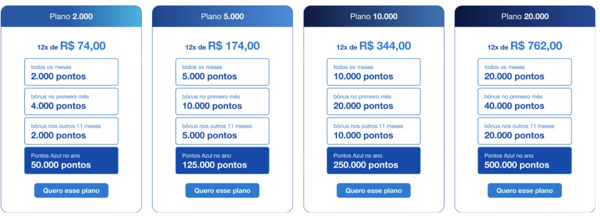The image size is (600, 216).
Task: Click the 40.000 pontos first-month bonus box
Action: click(x=525, y=102)
